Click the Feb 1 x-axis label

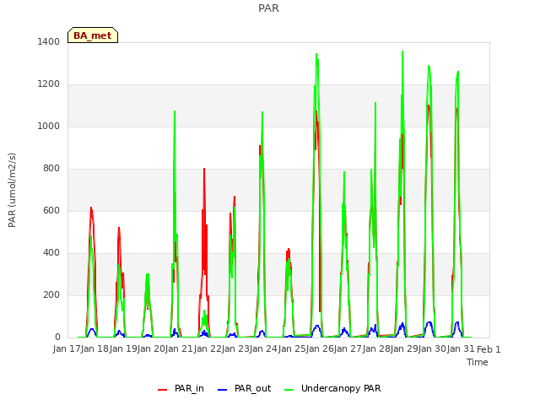pyautogui.click(x=489, y=349)
